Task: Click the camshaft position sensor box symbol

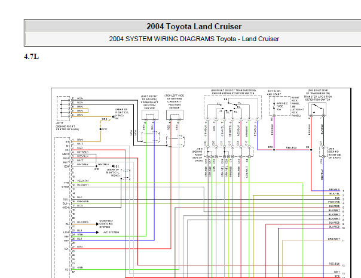Action: [x=175, y=115]
